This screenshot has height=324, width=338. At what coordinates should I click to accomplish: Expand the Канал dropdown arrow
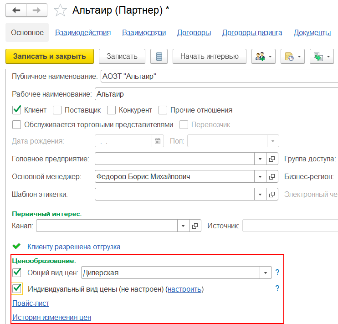coord(183,226)
